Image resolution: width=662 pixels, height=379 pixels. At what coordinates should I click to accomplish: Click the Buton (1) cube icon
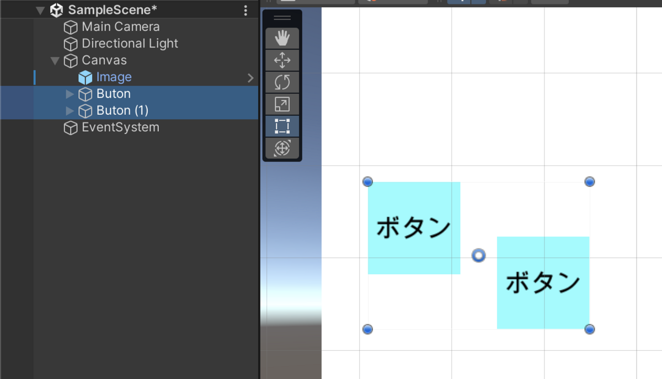click(x=85, y=111)
